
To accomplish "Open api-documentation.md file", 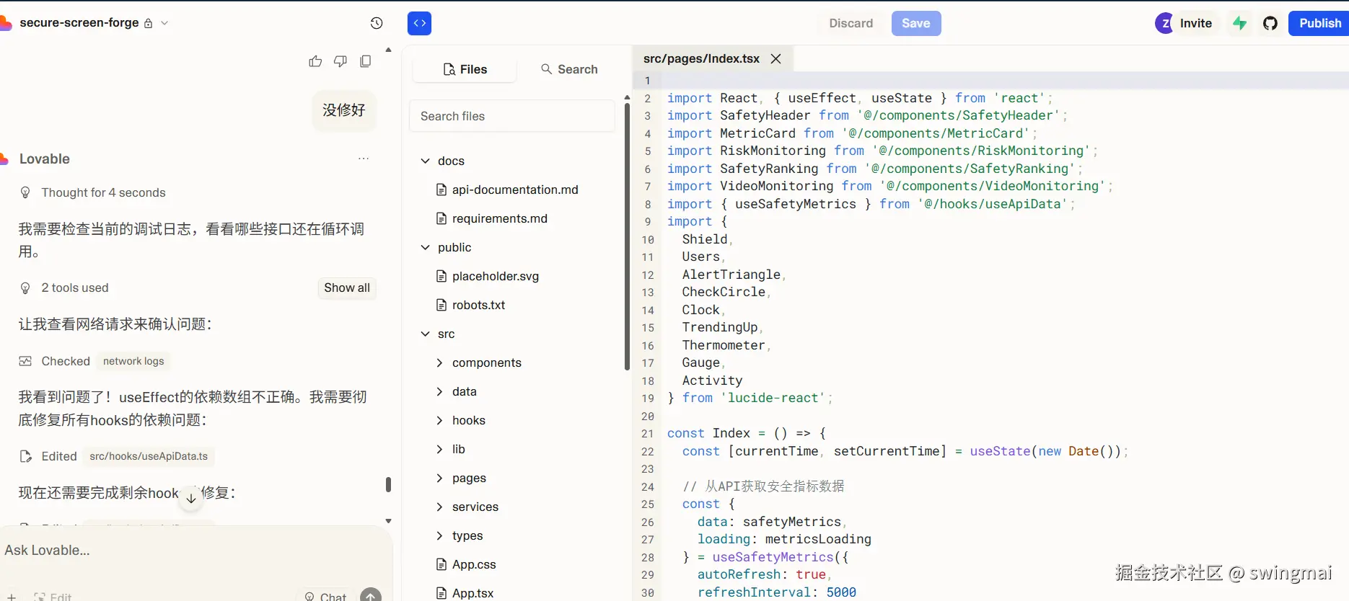I will pos(514,190).
